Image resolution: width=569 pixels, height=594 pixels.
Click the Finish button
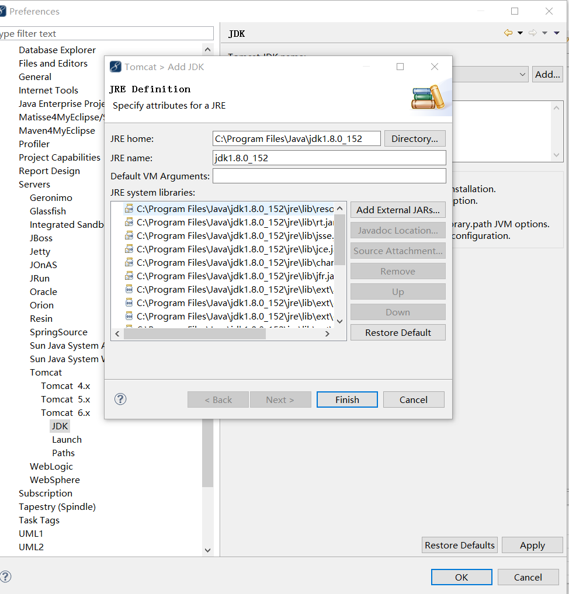(347, 400)
